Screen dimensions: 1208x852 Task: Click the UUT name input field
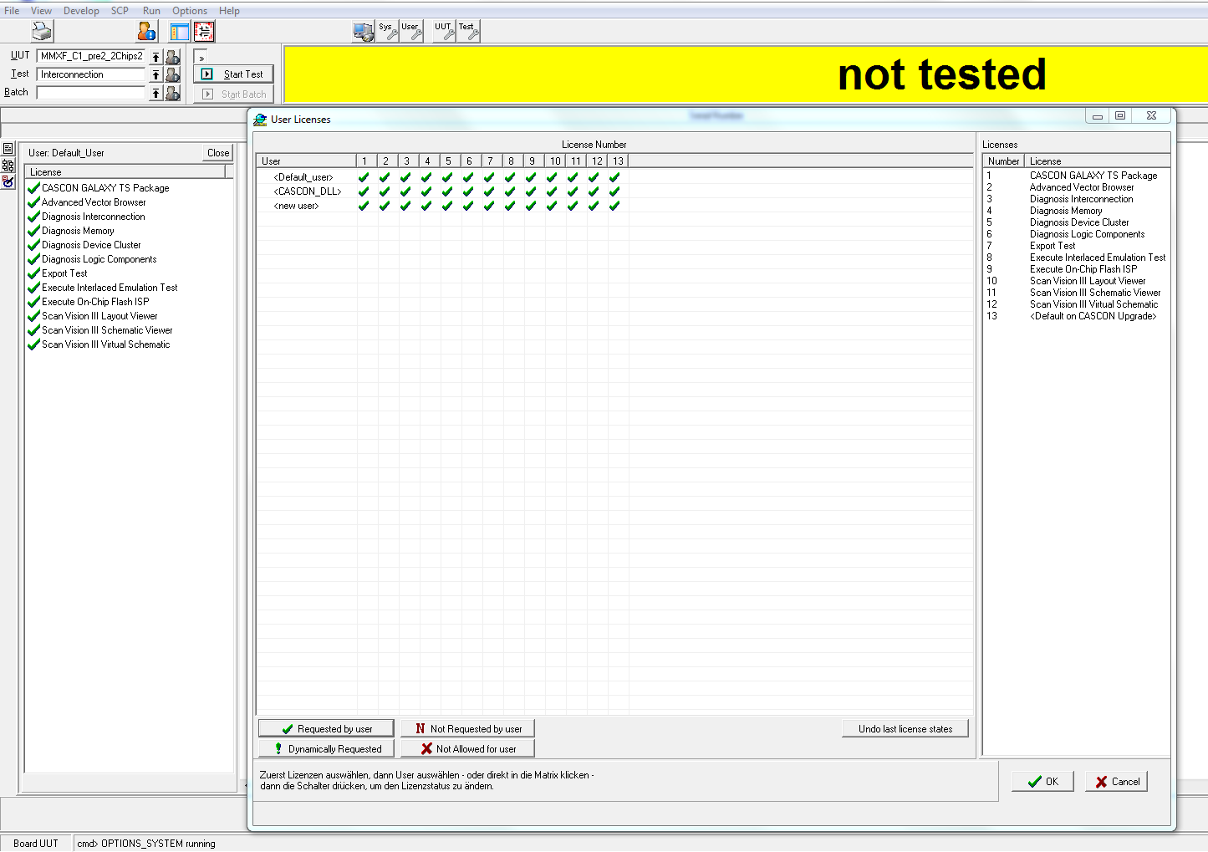point(91,56)
